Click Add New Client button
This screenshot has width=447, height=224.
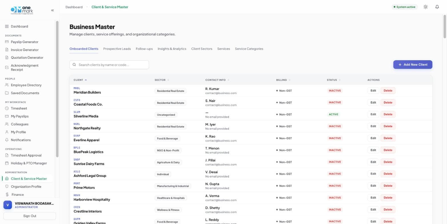tap(413, 64)
